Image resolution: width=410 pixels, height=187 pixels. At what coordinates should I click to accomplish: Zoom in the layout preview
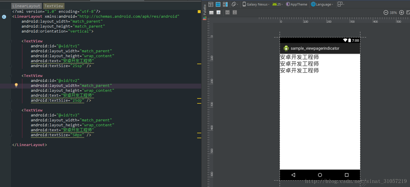[x=402, y=12]
